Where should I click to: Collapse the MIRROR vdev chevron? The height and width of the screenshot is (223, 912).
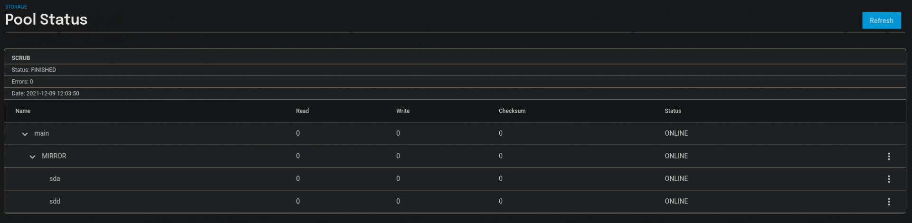tap(32, 157)
